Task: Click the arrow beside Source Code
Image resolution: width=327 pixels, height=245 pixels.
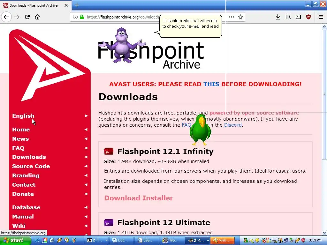Action: pyautogui.click(x=86, y=166)
